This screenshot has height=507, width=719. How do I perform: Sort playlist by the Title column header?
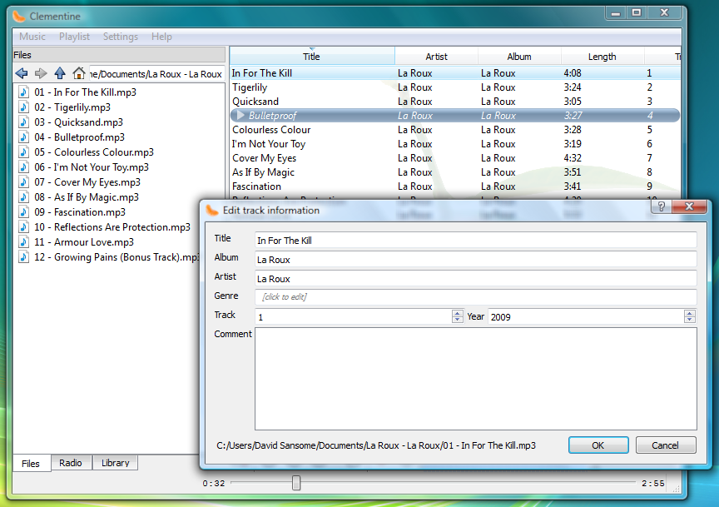311,57
